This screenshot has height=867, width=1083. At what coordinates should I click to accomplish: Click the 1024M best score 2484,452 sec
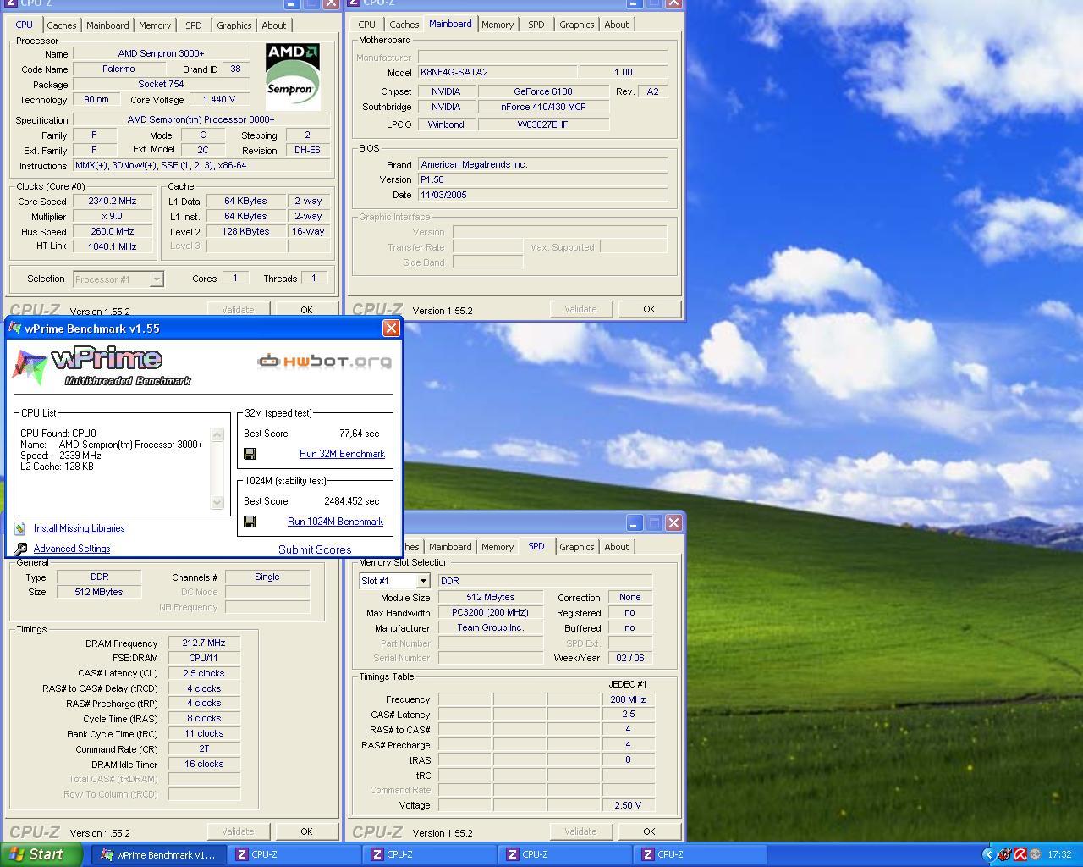click(x=351, y=501)
